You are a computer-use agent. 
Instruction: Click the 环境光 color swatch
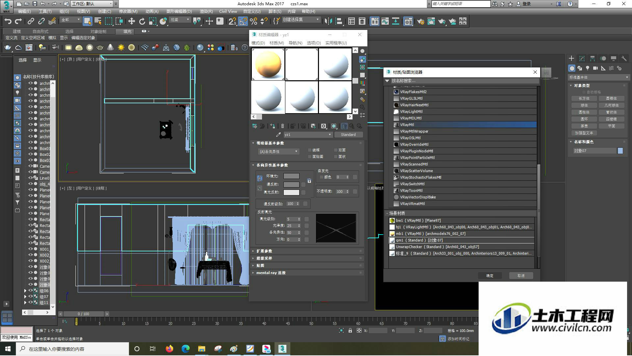[291, 176]
